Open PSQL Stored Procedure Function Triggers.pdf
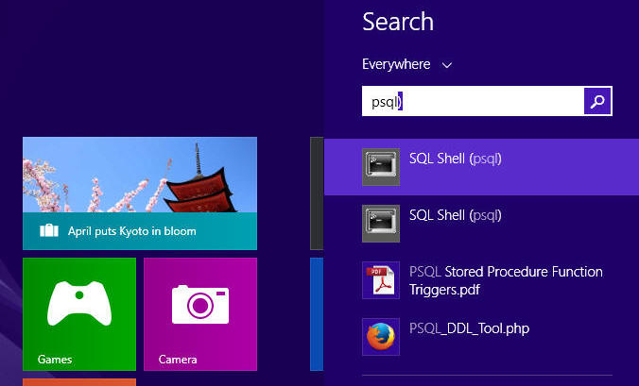Viewport: 639px width, 386px height. pos(506,280)
